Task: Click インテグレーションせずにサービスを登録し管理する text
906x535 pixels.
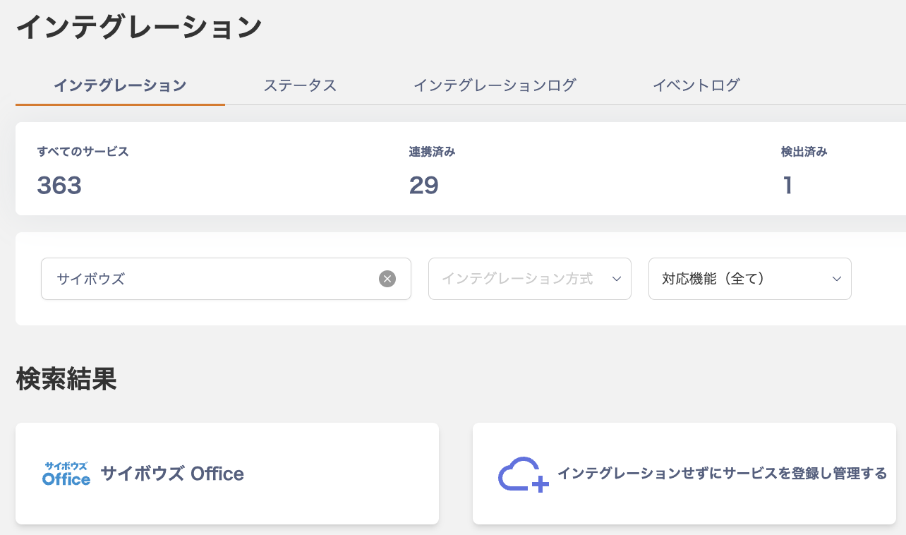Action: (x=722, y=474)
